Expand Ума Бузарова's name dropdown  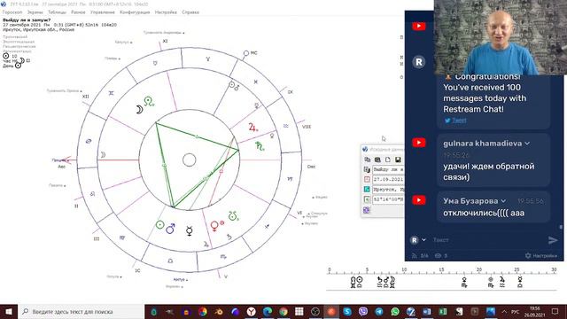[x=503, y=201]
